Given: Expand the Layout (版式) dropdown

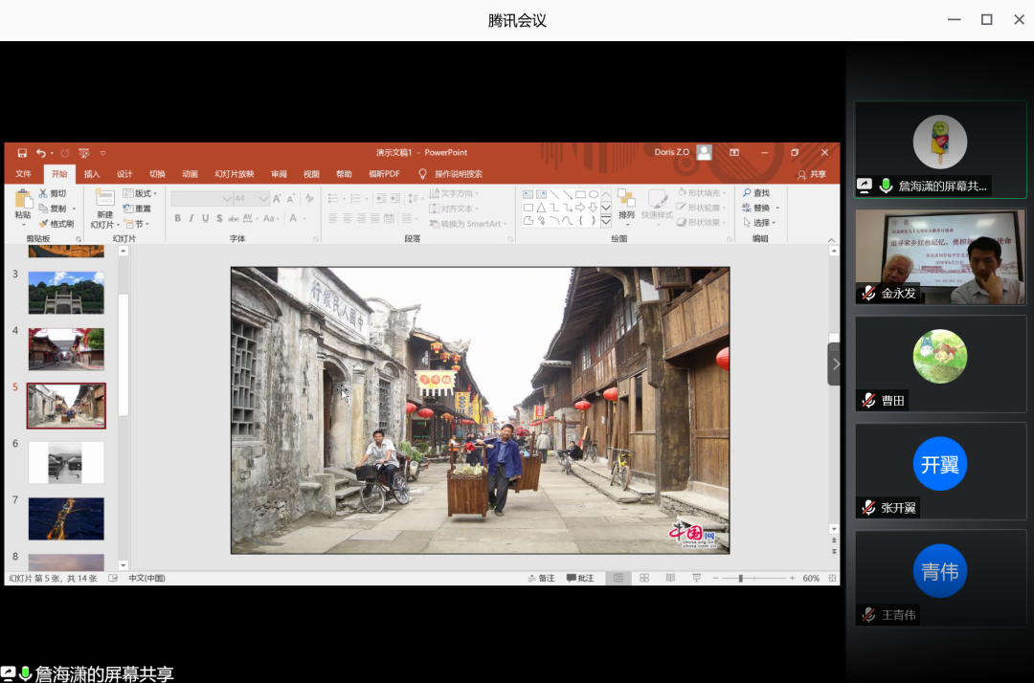Looking at the screenshot, I should tap(140, 193).
